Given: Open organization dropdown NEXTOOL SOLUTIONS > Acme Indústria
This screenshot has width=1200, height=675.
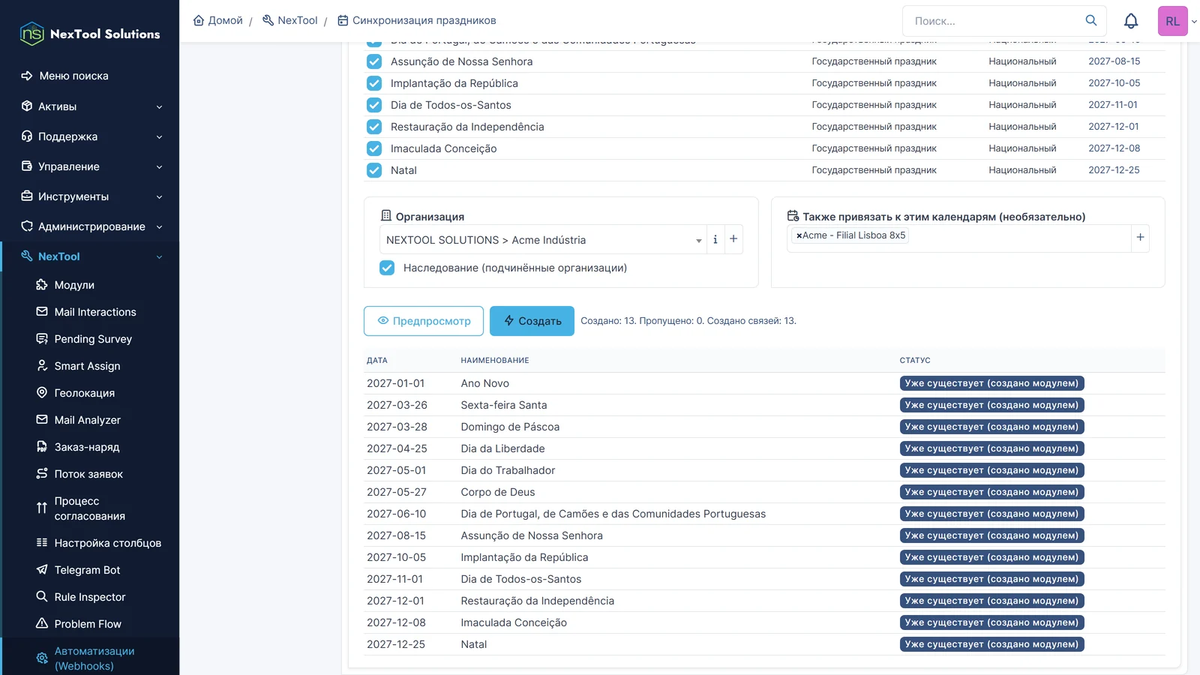Looking at the screenshot, I should 543,240.
